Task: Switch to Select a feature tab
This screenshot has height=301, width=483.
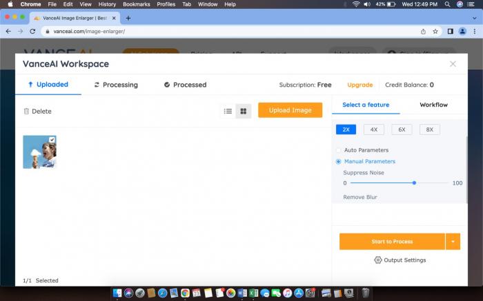Action: pos(366,105)
